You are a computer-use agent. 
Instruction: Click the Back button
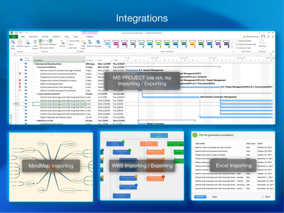point(266,197)
